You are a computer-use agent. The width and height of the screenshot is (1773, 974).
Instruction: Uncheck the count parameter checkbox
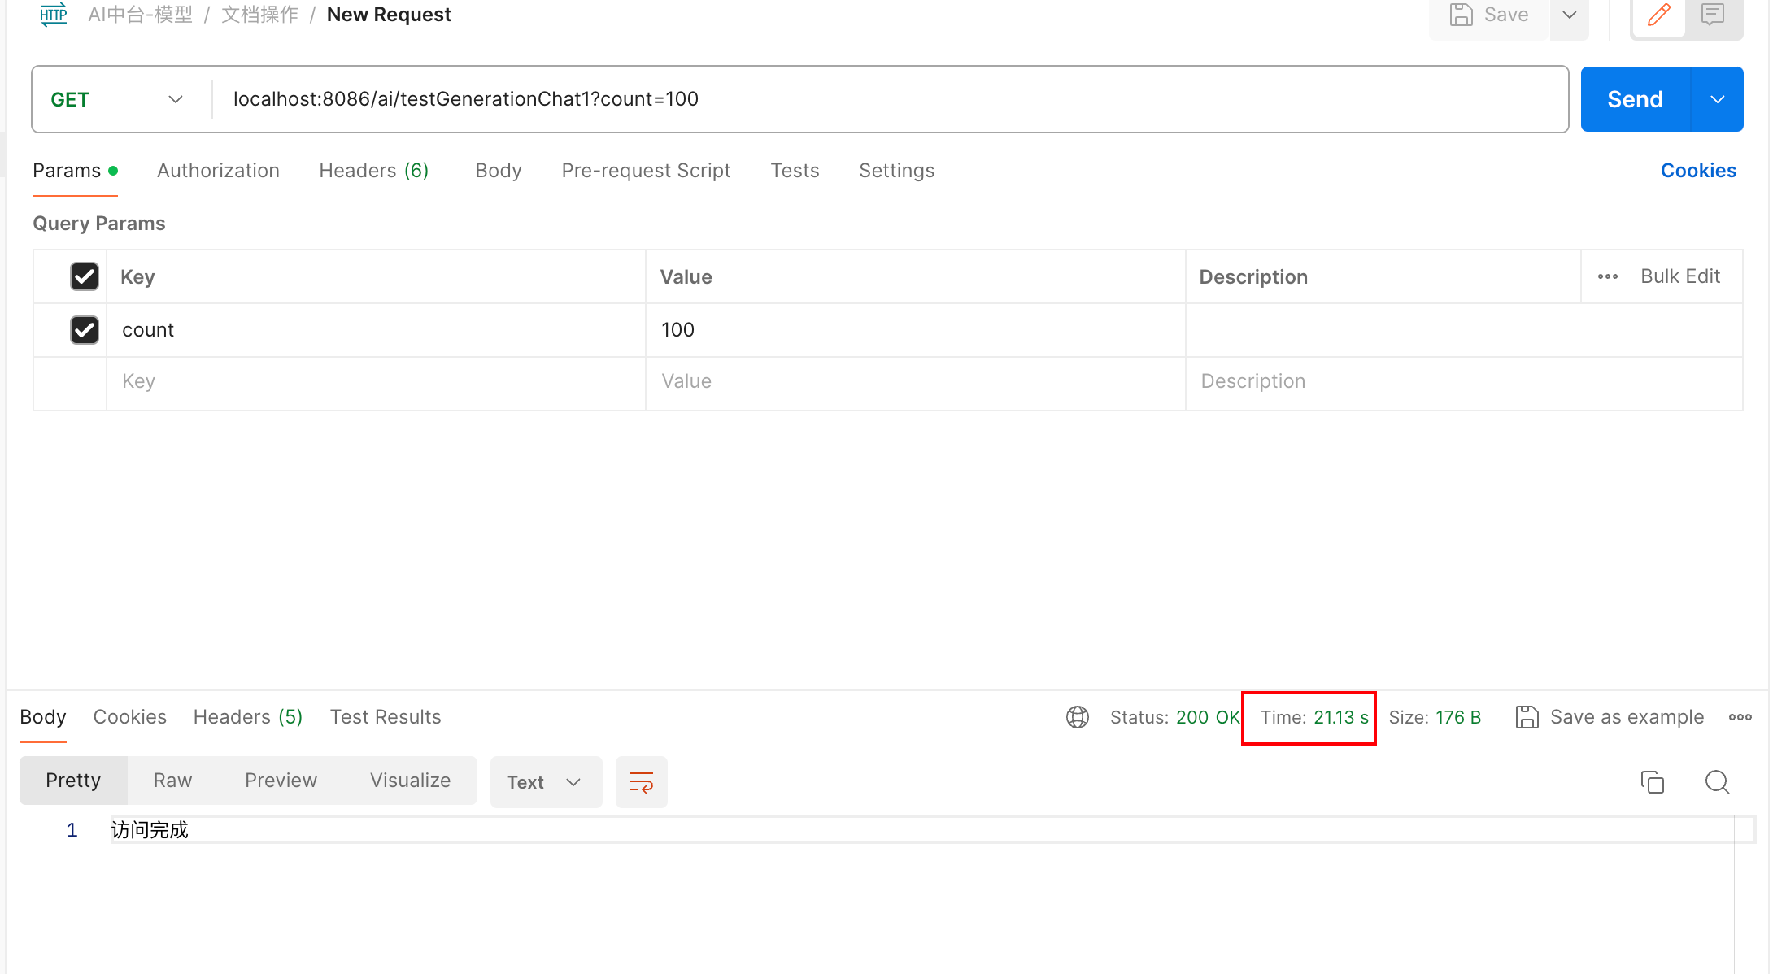pos(85,330)
